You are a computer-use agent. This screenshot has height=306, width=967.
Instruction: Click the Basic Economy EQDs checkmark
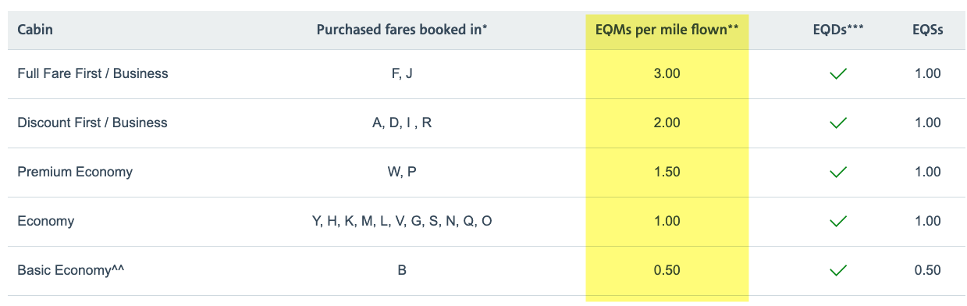tap(838, 271)
